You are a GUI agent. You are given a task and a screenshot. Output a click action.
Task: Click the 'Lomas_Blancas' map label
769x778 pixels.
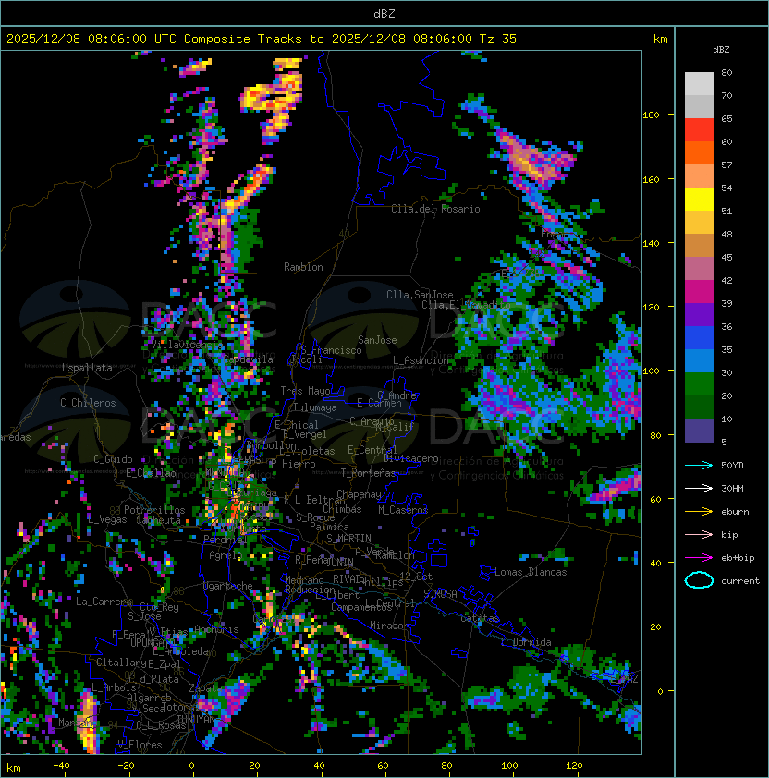tap(531, 572)
